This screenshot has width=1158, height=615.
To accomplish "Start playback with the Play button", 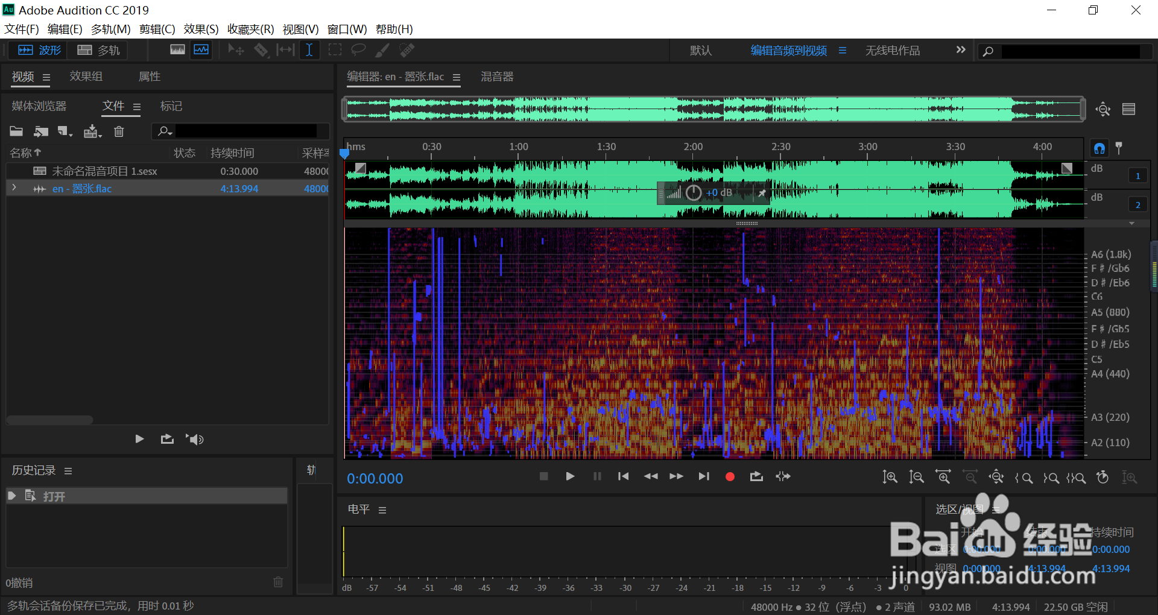I will 570,476.
